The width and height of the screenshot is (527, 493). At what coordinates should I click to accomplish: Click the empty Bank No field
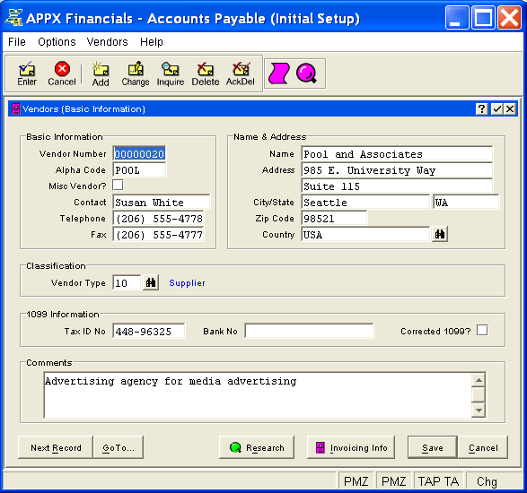point(309,331)
